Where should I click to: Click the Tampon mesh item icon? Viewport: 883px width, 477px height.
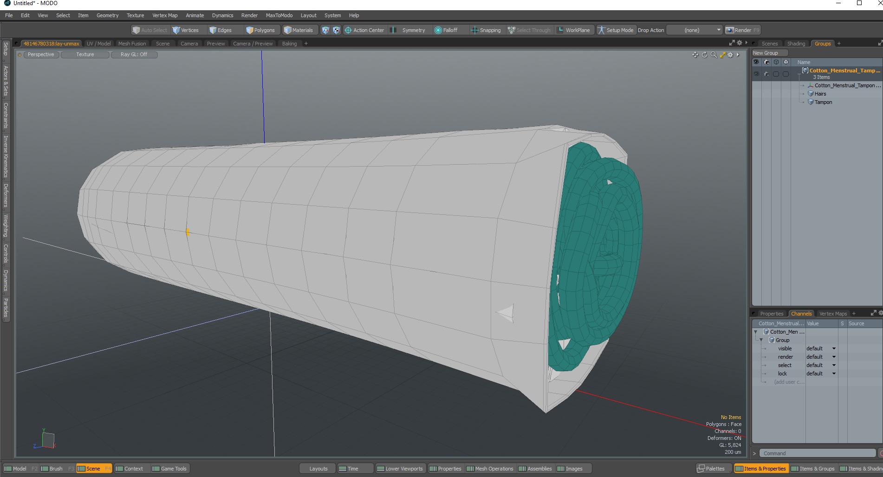click(x=811, y=102)
